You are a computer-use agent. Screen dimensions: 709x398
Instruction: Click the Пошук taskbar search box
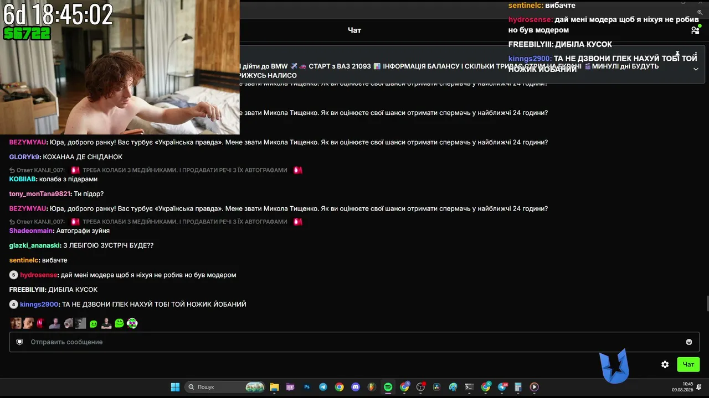[x=225, y=387]
